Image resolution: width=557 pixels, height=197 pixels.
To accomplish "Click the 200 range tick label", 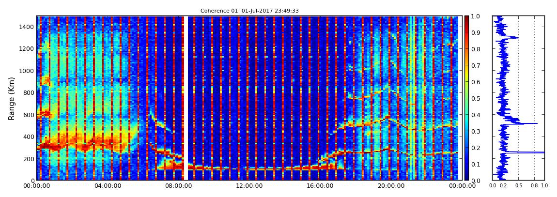I will [x=29, y=159].
